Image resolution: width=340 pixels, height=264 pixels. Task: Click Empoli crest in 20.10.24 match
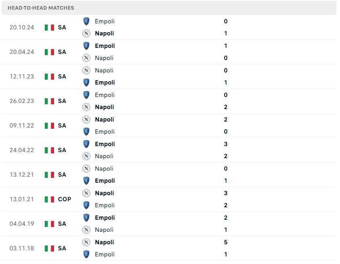click(86, 21)
